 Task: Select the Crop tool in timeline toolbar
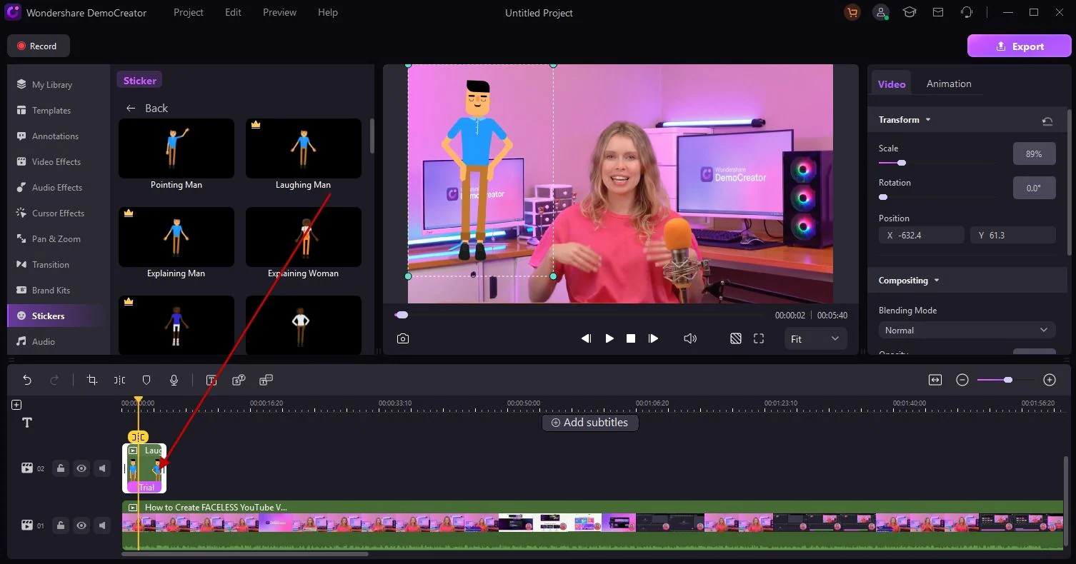(92, 380)
